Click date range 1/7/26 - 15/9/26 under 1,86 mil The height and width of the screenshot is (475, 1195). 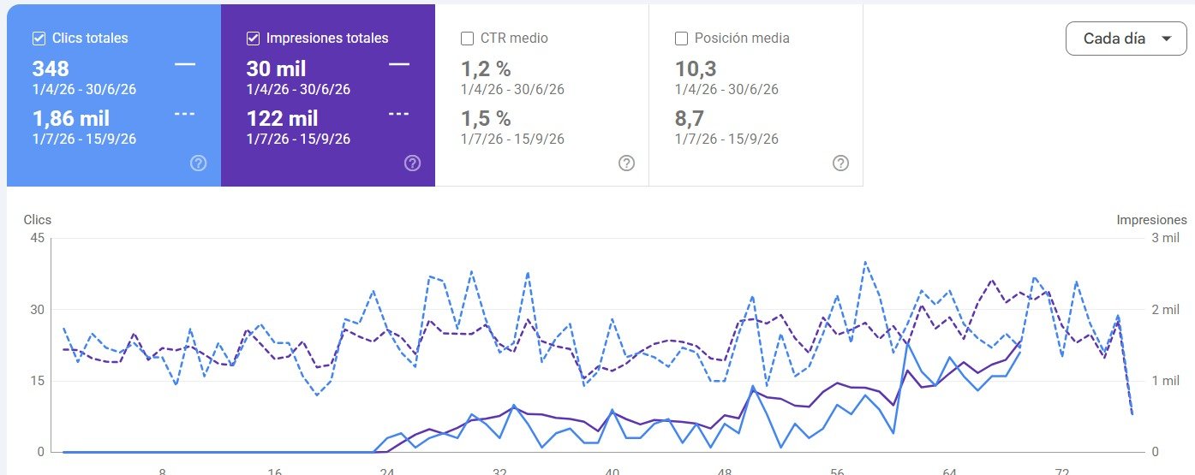coord(84,139)
